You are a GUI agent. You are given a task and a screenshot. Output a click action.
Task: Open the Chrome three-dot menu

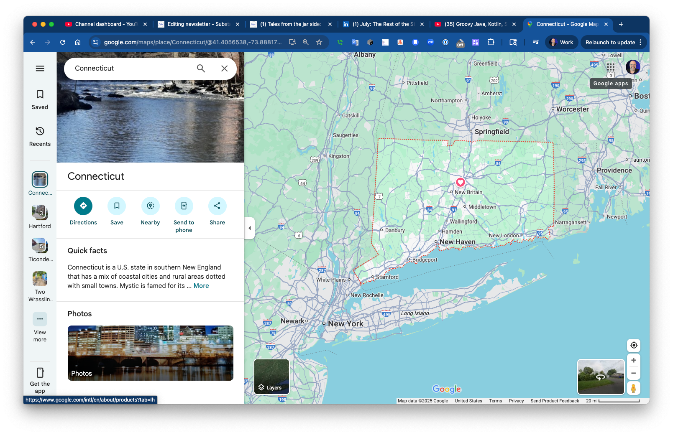(640, 42)
